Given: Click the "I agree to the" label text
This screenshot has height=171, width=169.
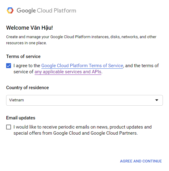Looking at the screenshot, I should point(27,66).
